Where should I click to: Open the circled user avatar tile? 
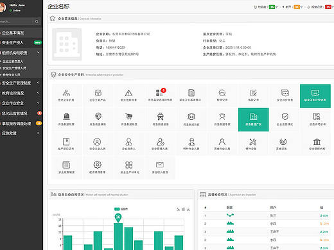pyautogui.click(x=98, y=144)
